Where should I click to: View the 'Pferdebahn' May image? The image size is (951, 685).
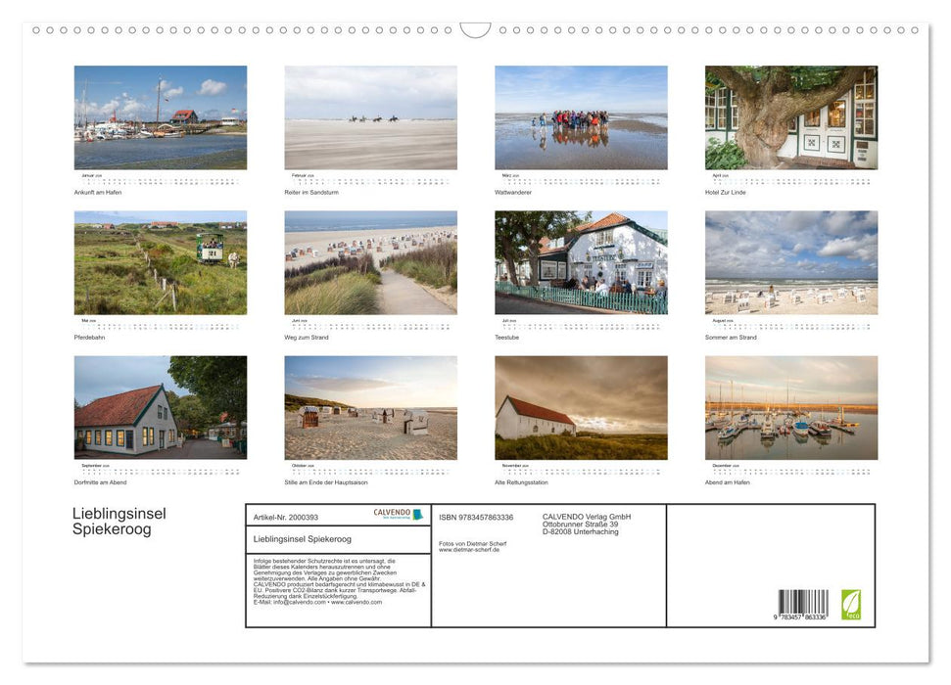[160, 261]
